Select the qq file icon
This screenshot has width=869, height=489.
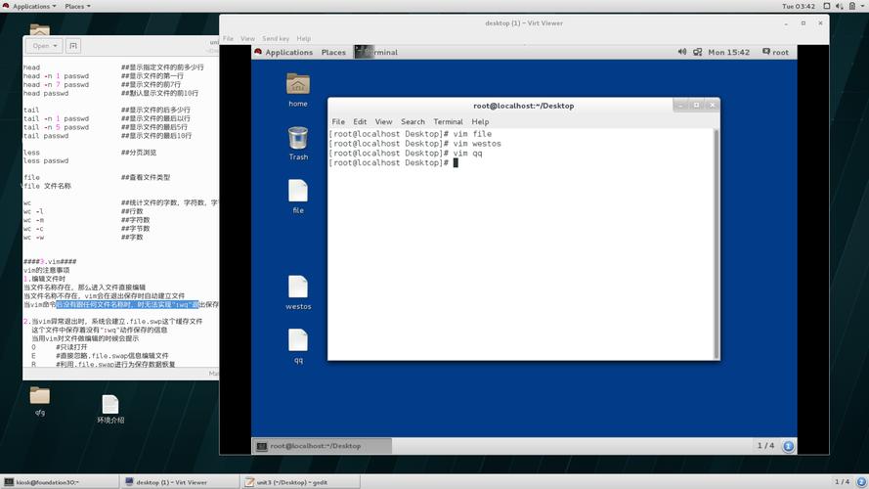[x=298, y=341]
